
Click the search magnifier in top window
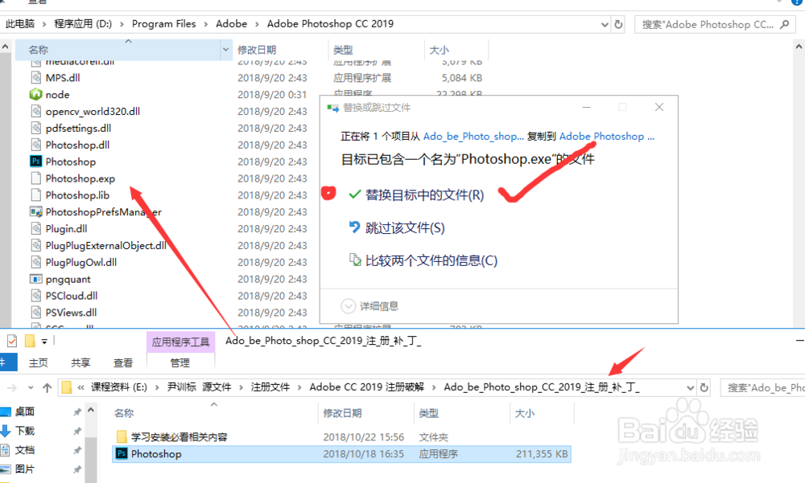click(x=784, y=24)
